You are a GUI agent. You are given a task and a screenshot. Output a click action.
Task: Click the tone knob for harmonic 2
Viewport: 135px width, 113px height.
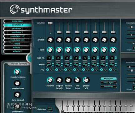click(x=59, y=50)
